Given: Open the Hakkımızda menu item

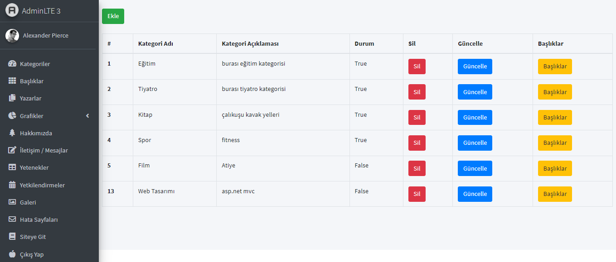Looking at the screenshot, I should point(49,133).
